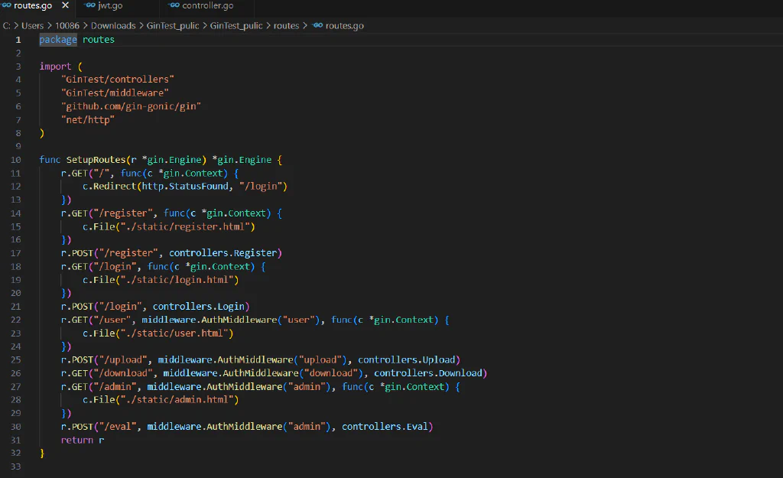Screen dimensions: 783x478
Task: Select the 10086 breadcrumb item
Action: coord(67,25)
